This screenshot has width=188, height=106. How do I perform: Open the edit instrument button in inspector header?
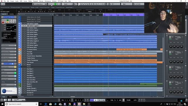(15, 17)
